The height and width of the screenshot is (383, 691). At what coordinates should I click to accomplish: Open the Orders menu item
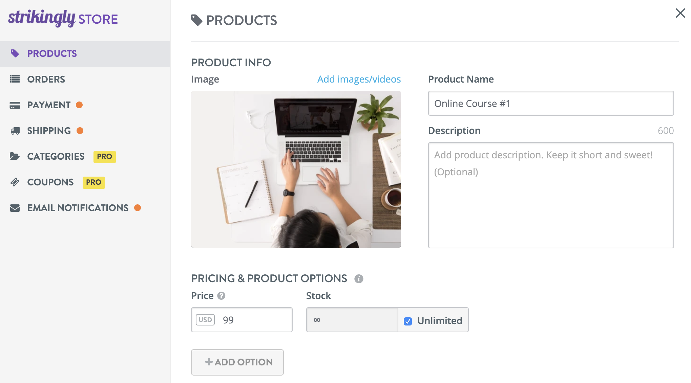click(x=46, y=79)
